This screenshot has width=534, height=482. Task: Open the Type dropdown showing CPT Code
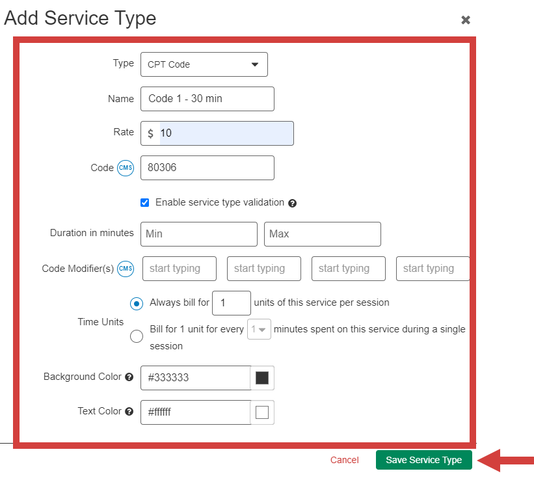click(x=204, y=64)
